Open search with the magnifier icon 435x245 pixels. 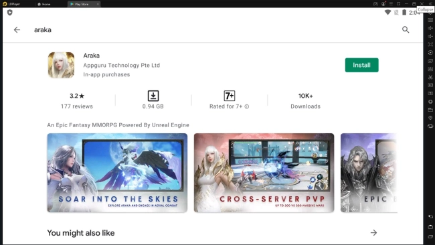click(406, 29)
